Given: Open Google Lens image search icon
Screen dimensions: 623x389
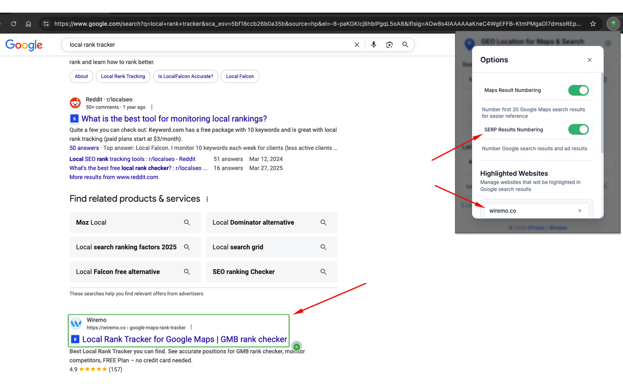Looking at the screenshot, I should pyautogui.click(x=389, y=44).
